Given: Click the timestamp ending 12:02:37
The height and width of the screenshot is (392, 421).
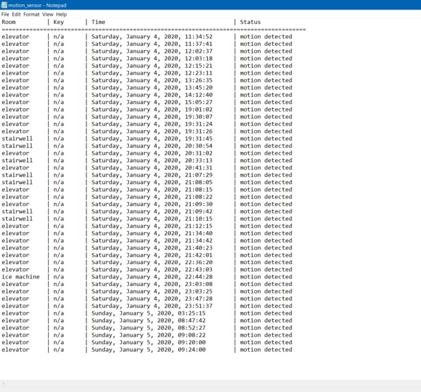Looking at the screenshot, I should (x=152, y=51).
